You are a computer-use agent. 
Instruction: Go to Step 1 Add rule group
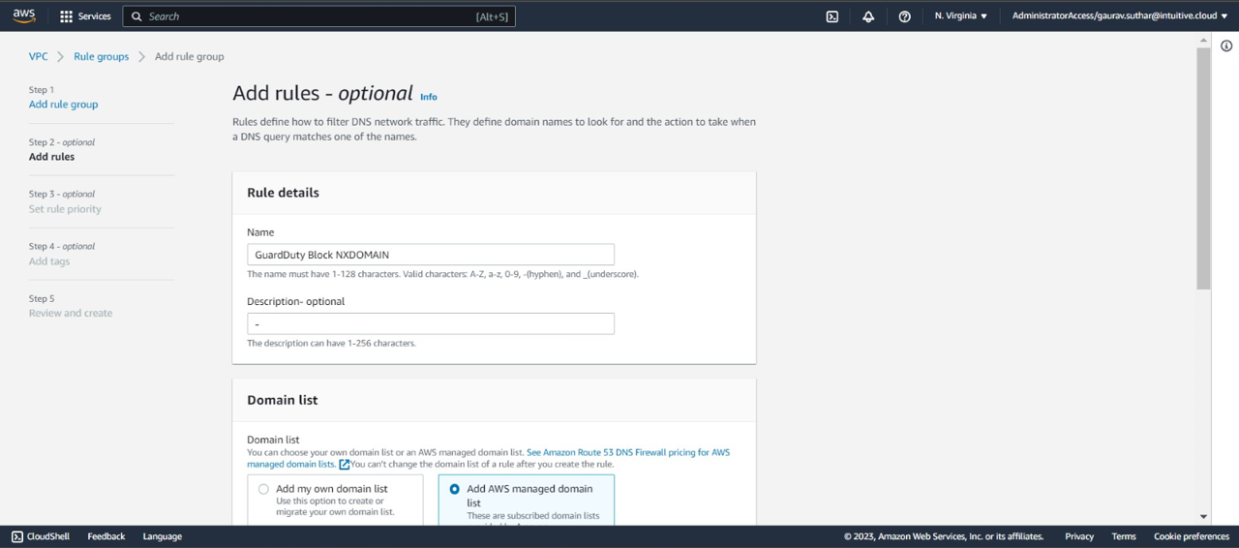click(63, 105)
